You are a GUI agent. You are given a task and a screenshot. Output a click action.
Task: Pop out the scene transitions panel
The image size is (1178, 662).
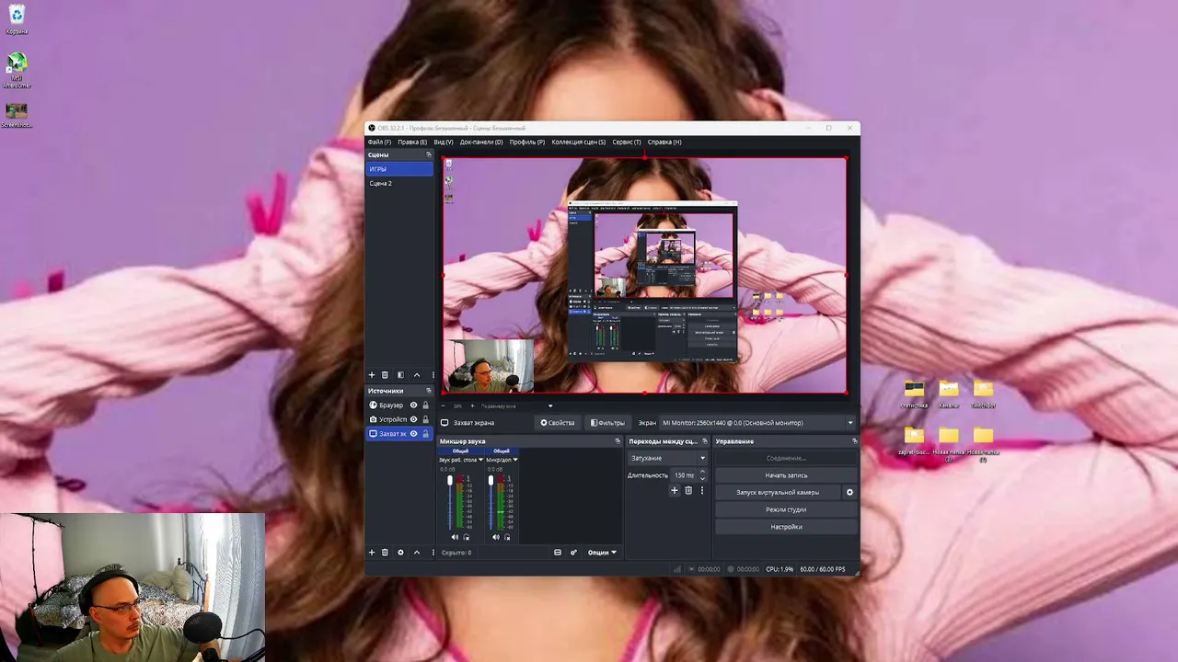[705, 441]
